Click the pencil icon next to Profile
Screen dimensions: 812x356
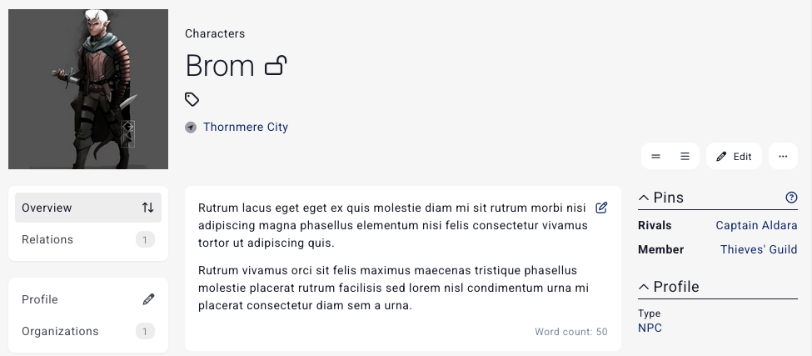pyautogui.click(x=148, y=299)
